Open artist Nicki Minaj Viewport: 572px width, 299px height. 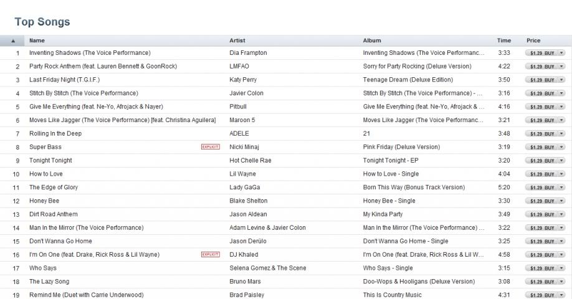(x=244, y=147)
